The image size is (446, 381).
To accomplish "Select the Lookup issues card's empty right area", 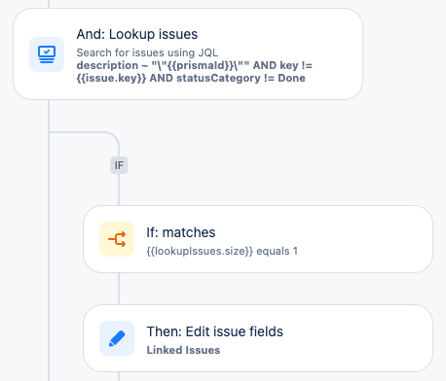I will click(x=336, y=53).
